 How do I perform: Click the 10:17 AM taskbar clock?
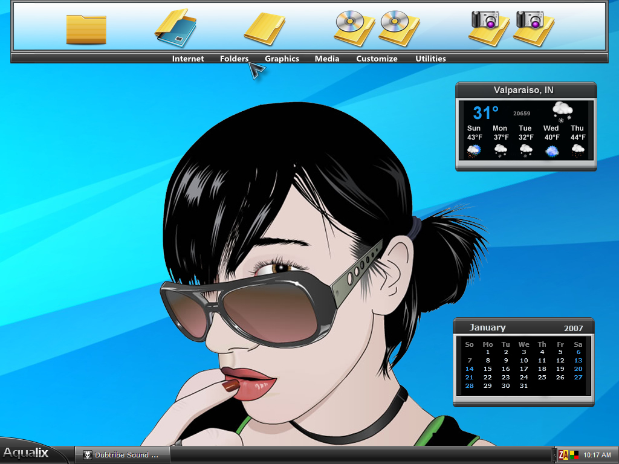click(x=597, y=456)
